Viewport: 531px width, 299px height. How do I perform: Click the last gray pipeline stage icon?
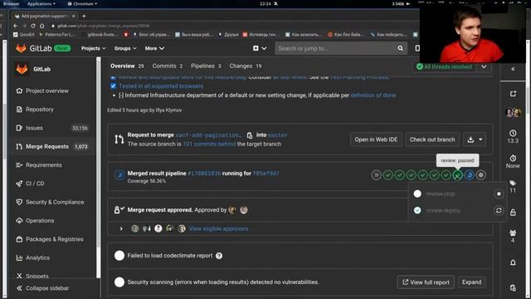pyautogui.click(x=481, y=175)
